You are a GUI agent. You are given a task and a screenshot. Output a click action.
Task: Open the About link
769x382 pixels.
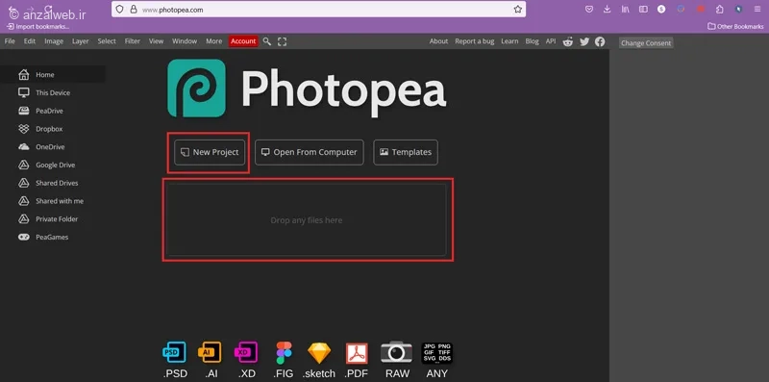438,41
